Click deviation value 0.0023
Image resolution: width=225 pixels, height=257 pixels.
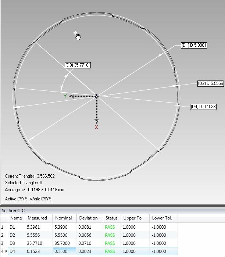(85, 251)
